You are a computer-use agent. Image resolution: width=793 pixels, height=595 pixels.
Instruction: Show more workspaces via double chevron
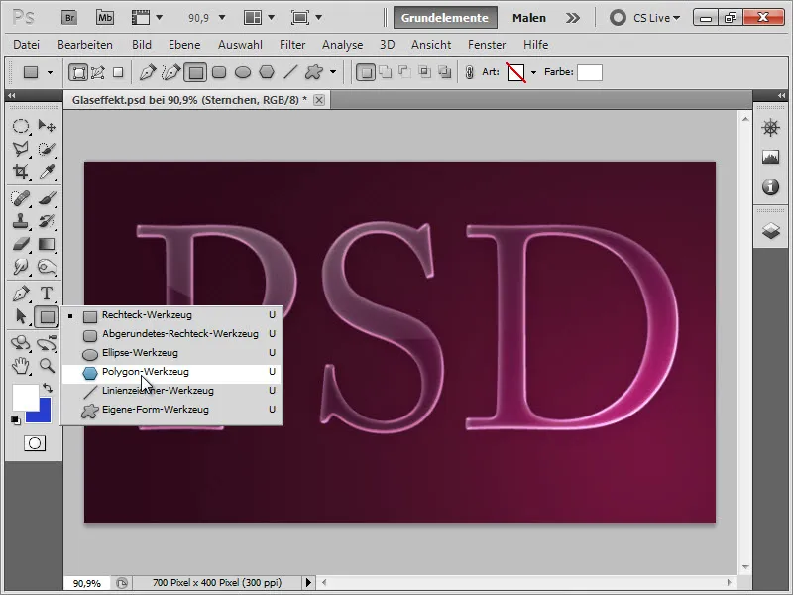pos(573,18)
